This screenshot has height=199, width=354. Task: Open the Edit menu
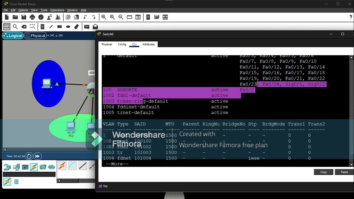(13, 10)
